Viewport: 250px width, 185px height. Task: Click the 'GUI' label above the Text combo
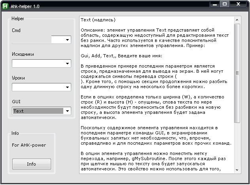(16, 102)
